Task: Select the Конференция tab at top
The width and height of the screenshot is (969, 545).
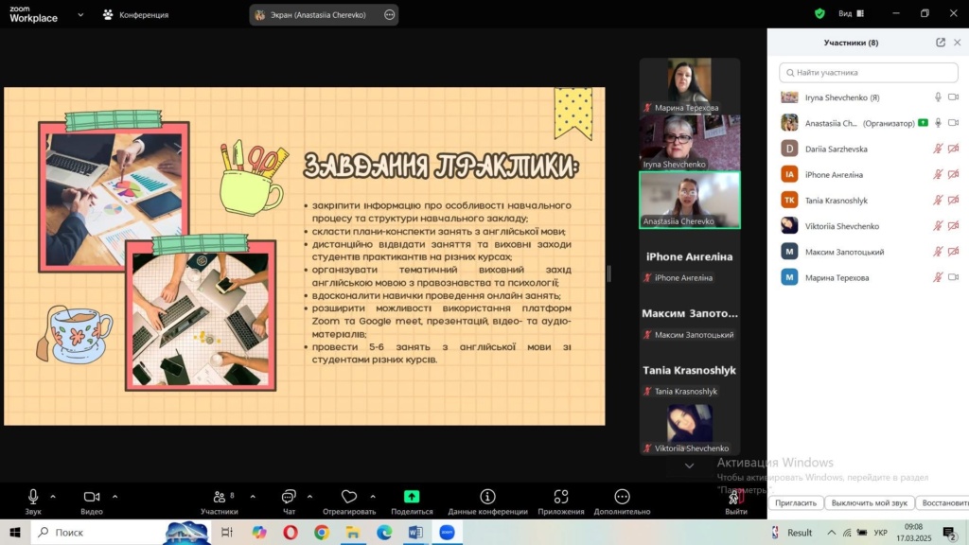Action: tap(136, 15)
